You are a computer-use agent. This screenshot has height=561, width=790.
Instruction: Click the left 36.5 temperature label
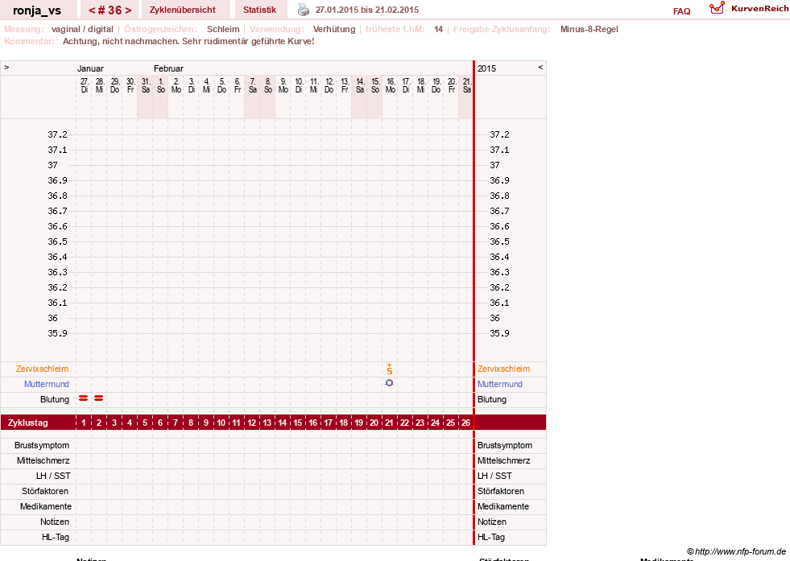tap(57, 241)
